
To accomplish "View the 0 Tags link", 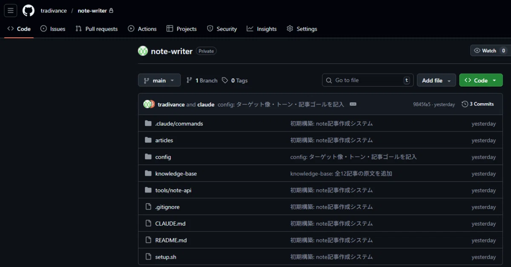I will click(235, 80).
